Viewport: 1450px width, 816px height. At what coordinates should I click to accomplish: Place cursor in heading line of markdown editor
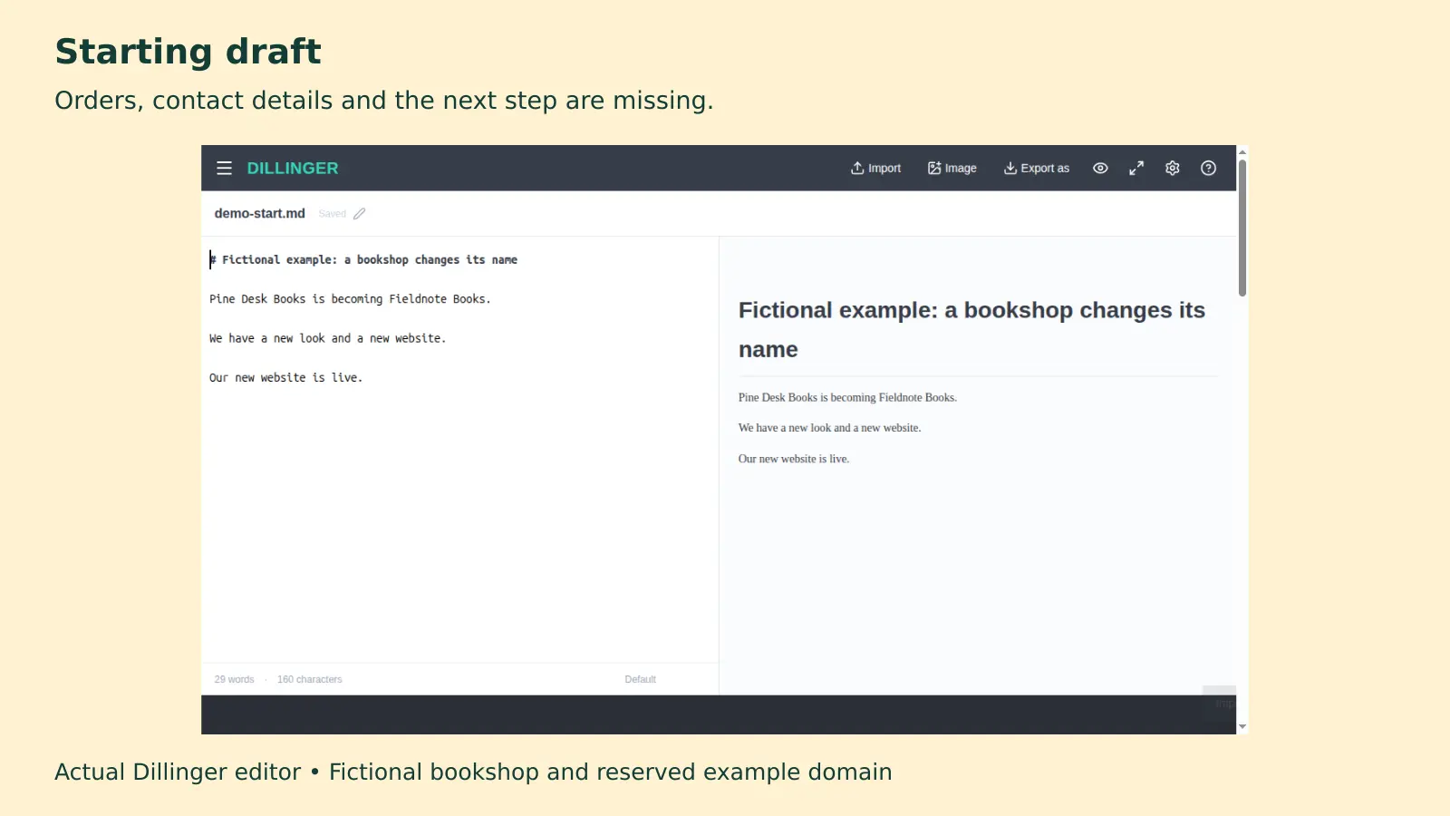[x=363, y=259]
